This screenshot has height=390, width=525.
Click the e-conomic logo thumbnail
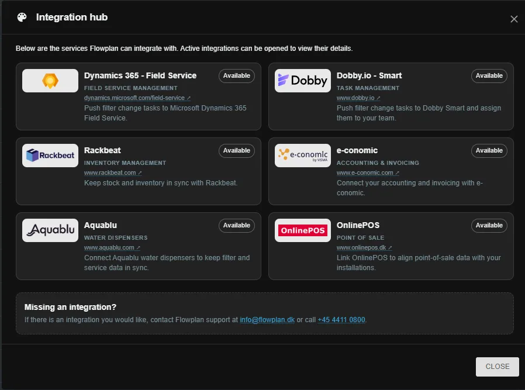click(303, 156)
